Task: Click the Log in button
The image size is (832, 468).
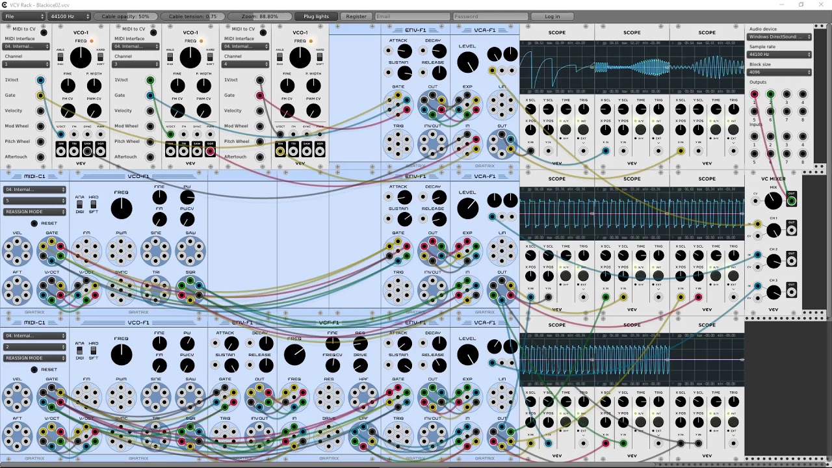Action: click(552, 16)
